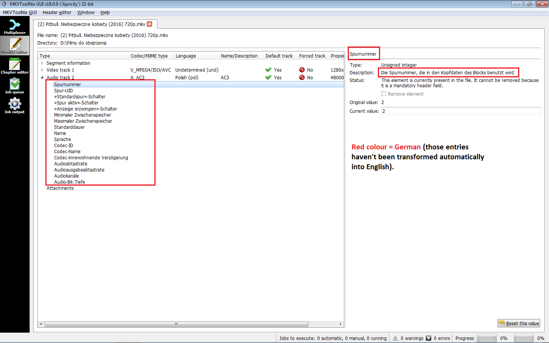Select the Header editor tool
The height and width of the screenshot is (343, 549).
[x=14, y=46]
